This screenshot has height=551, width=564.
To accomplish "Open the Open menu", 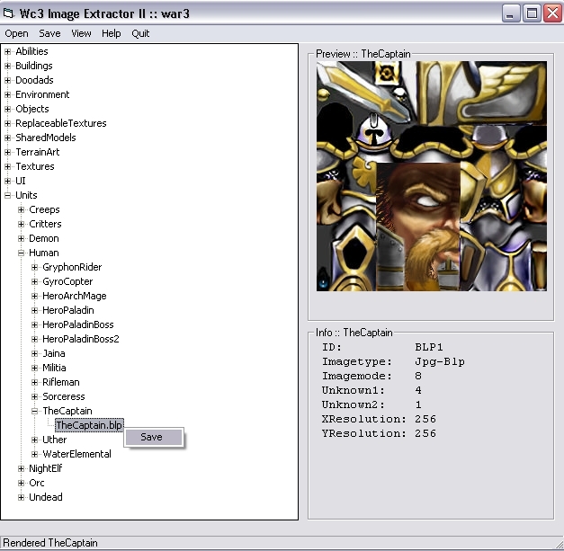I will coord(16,33).
